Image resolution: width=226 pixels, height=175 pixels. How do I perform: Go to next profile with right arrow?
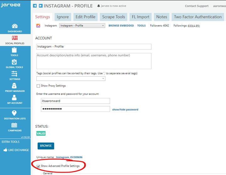click(41, 6)
